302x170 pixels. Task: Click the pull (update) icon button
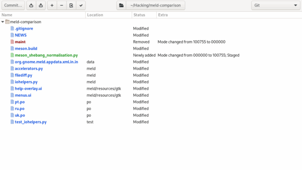pyautogui.click(x=31, y=5)
